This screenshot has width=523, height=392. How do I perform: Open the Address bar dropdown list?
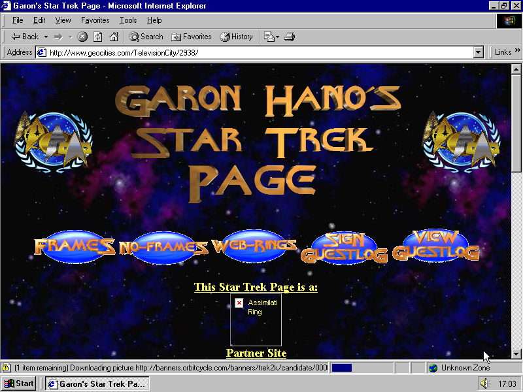tap(478, 52)
